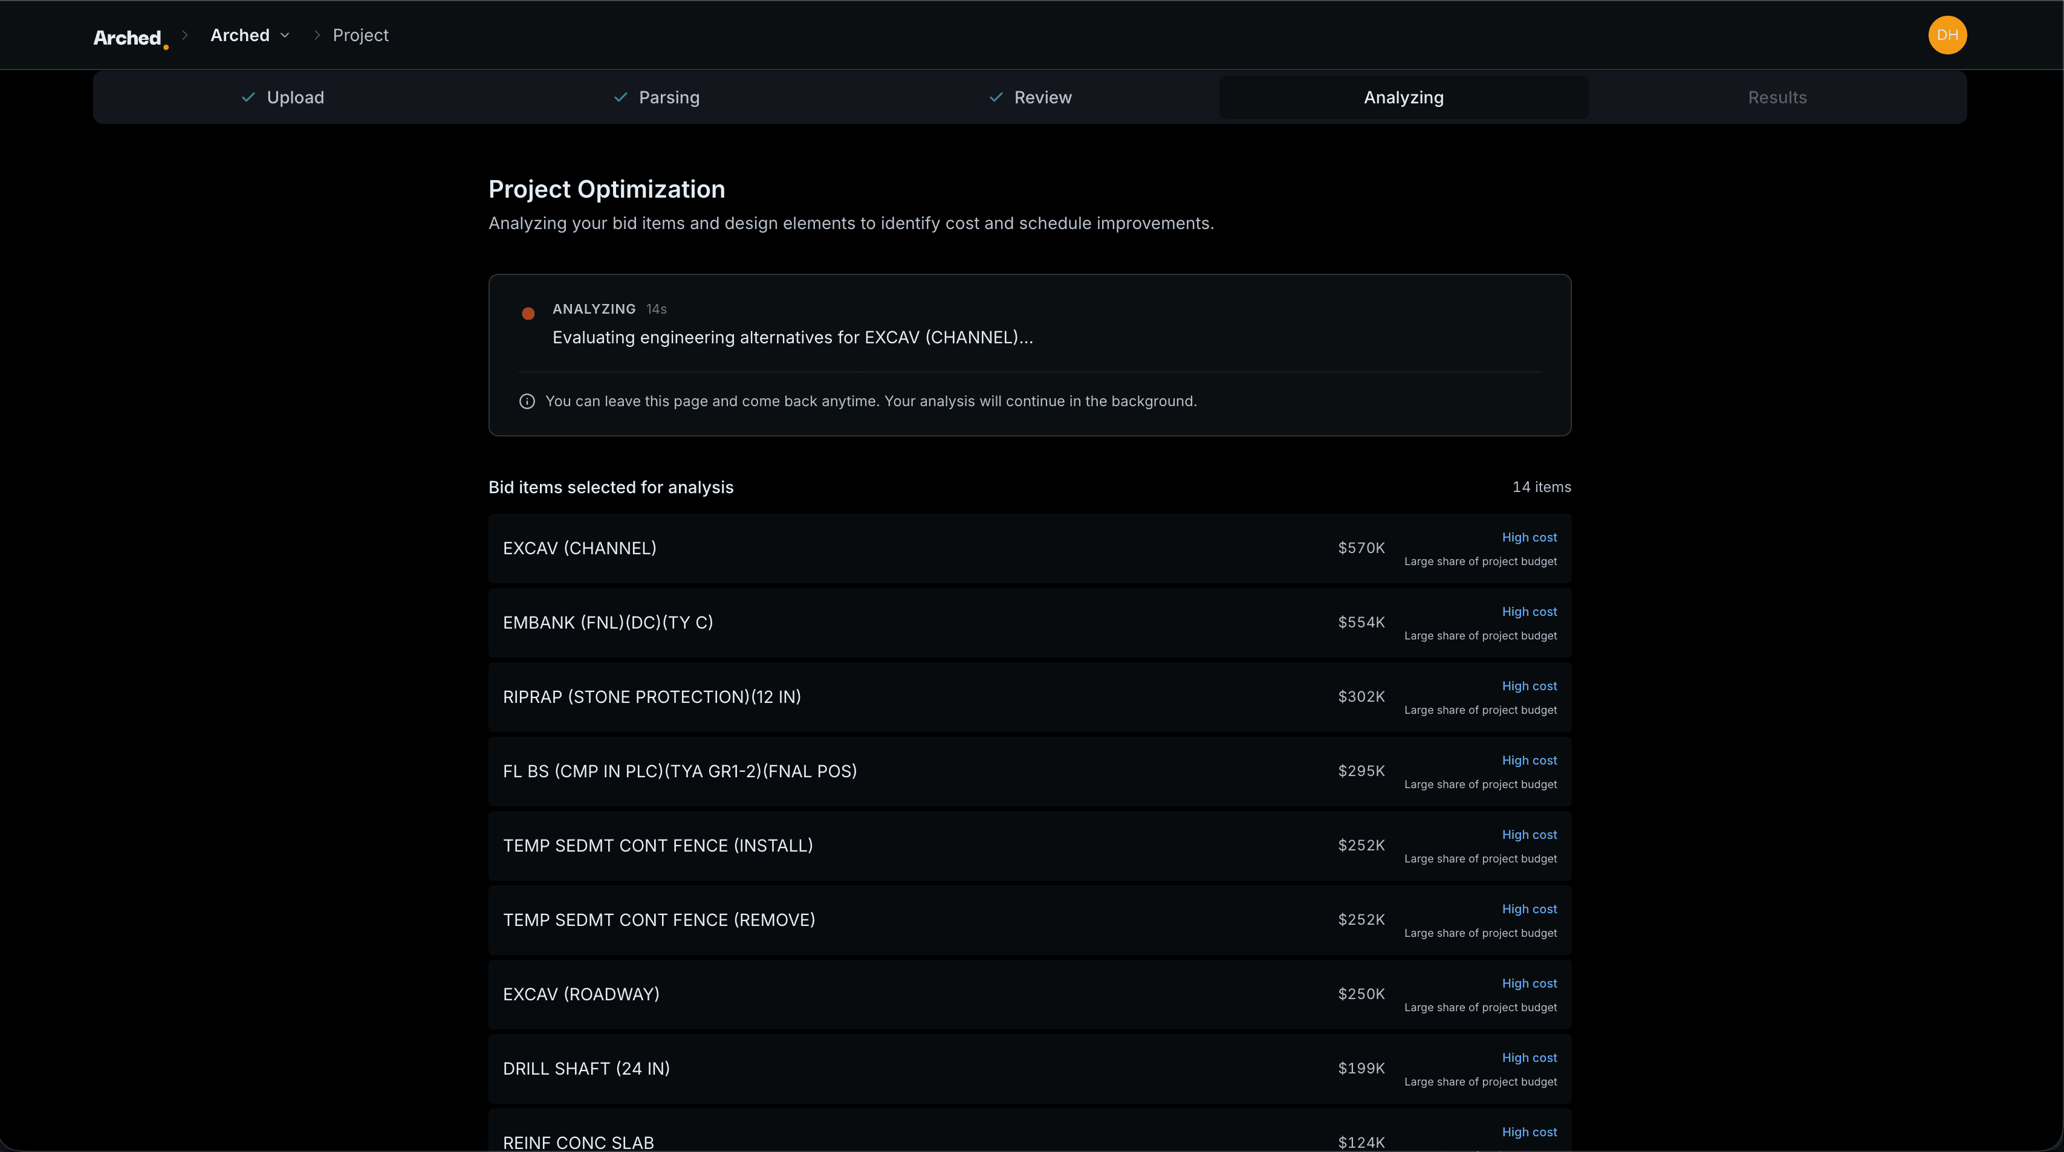Click the checkmark beside the Upload step
This screenshot has height=1152, width=2064.
pos(248,97)
